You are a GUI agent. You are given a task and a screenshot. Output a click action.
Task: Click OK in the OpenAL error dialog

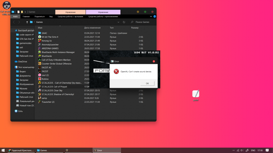(147, 83)
